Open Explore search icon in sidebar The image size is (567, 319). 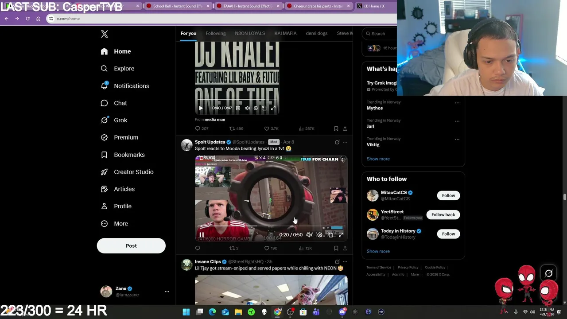pos(104,69)
